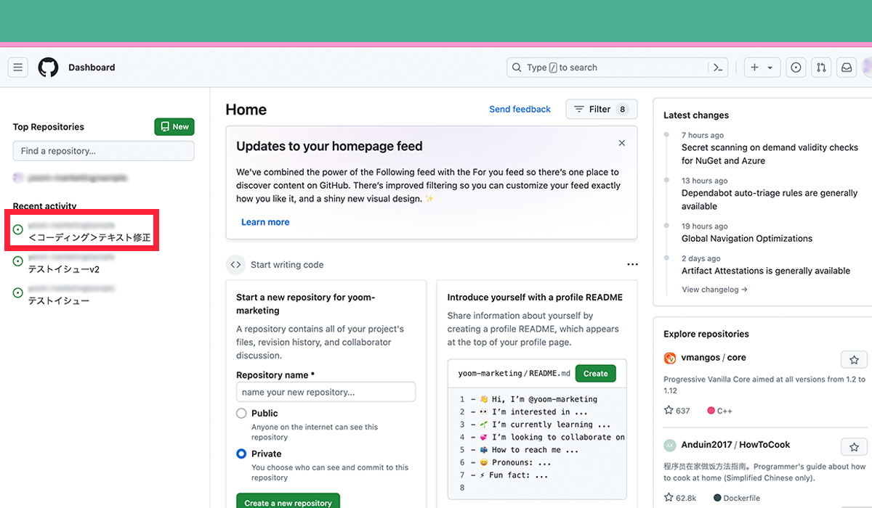Click the plus create-new icon
The width and height of the screenshot is (872, 508).
click(754, 67)
